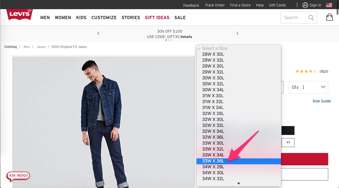Select size 34W X 30L
Image resolution: width=339 pixels, height=188 pixels.
[x=239, y=173]
